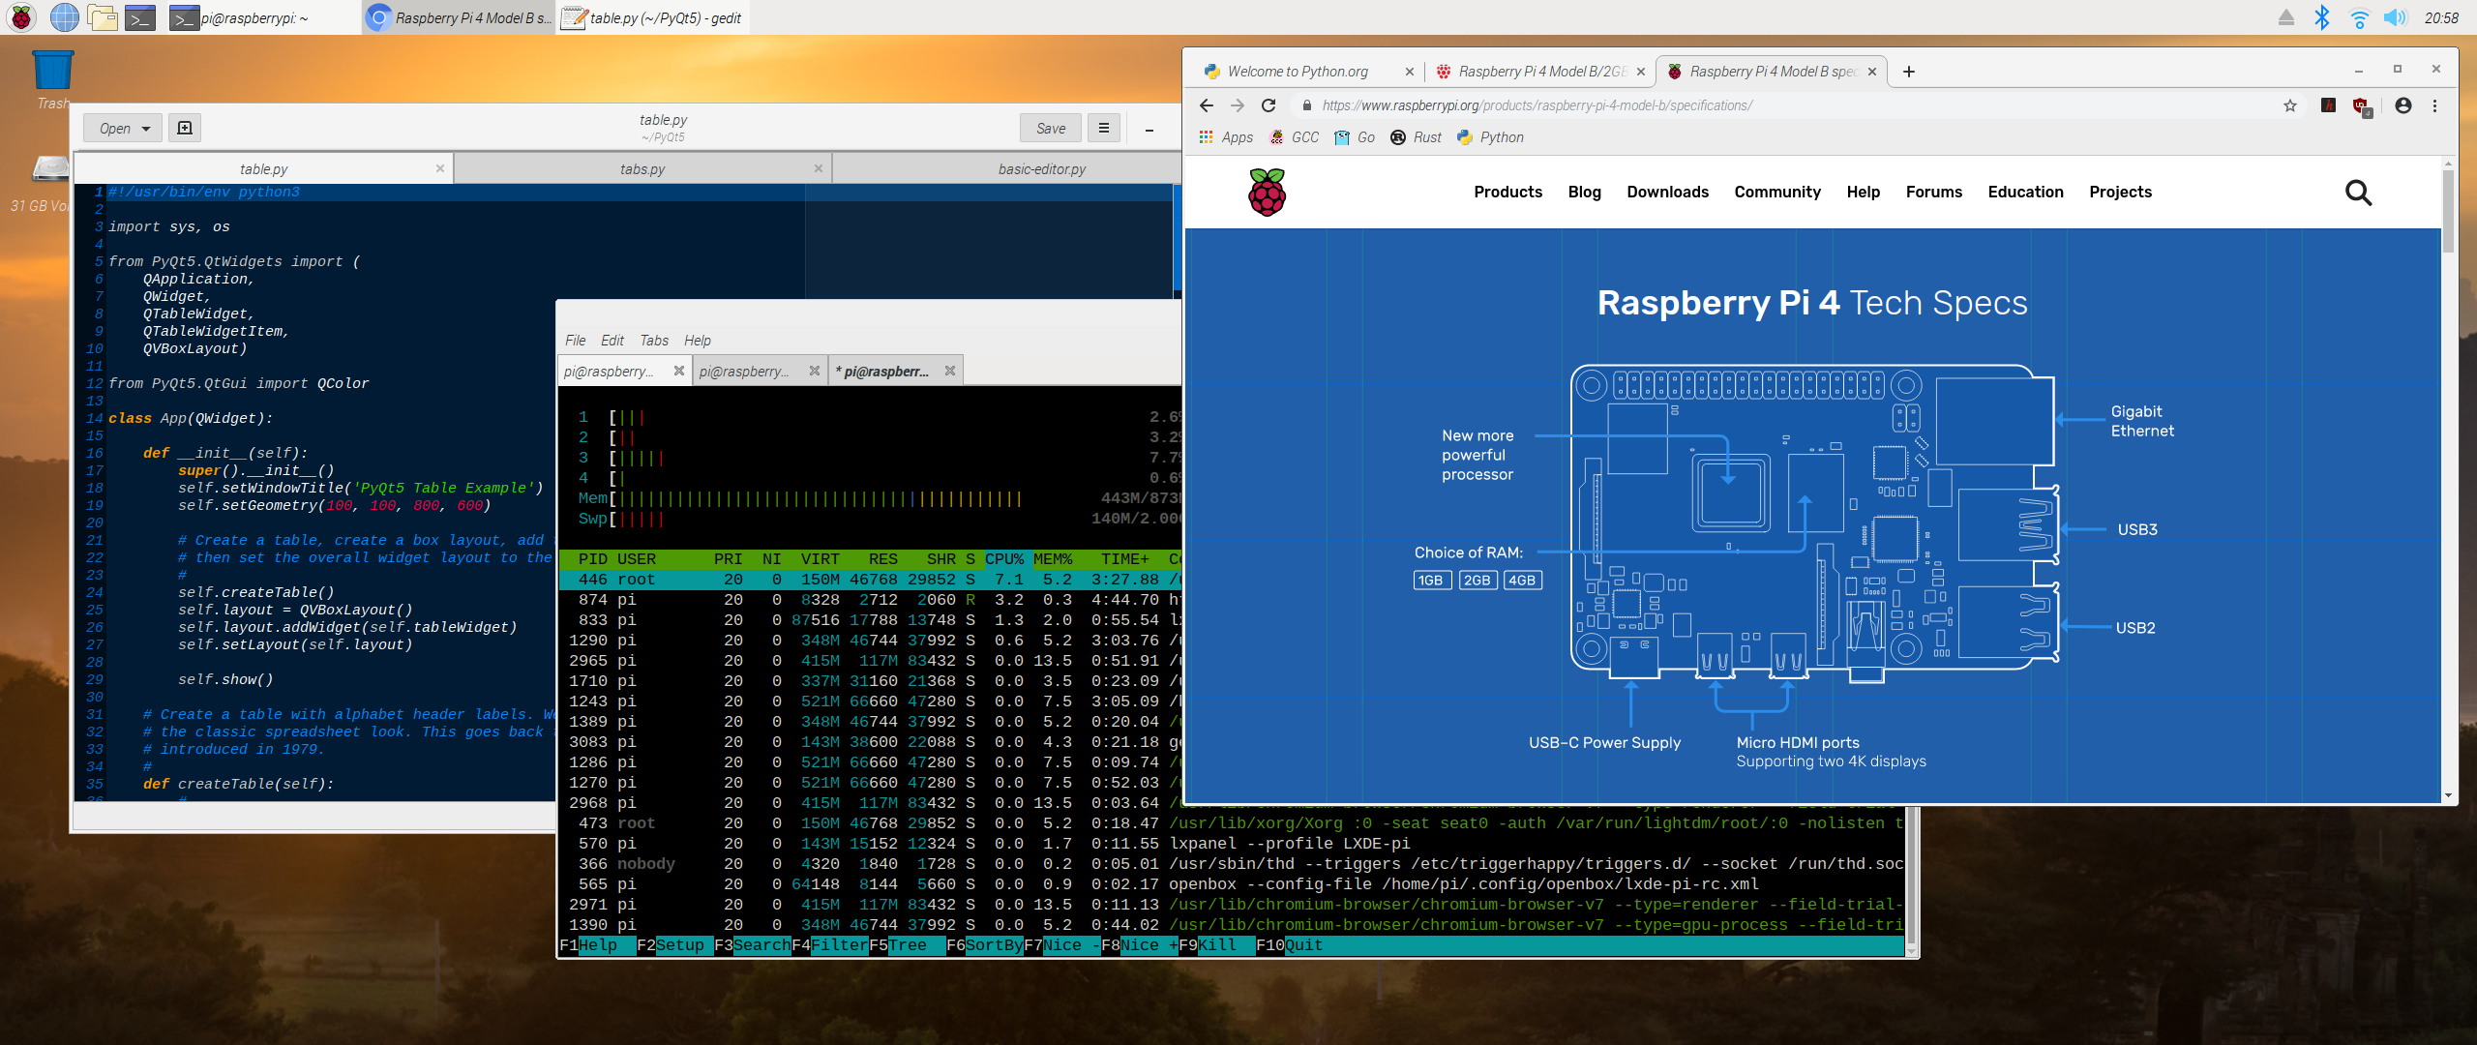Open the terminal Help menu
Image resolution: width=2477 pixels, height=1045 pixels.
point(697,341)
